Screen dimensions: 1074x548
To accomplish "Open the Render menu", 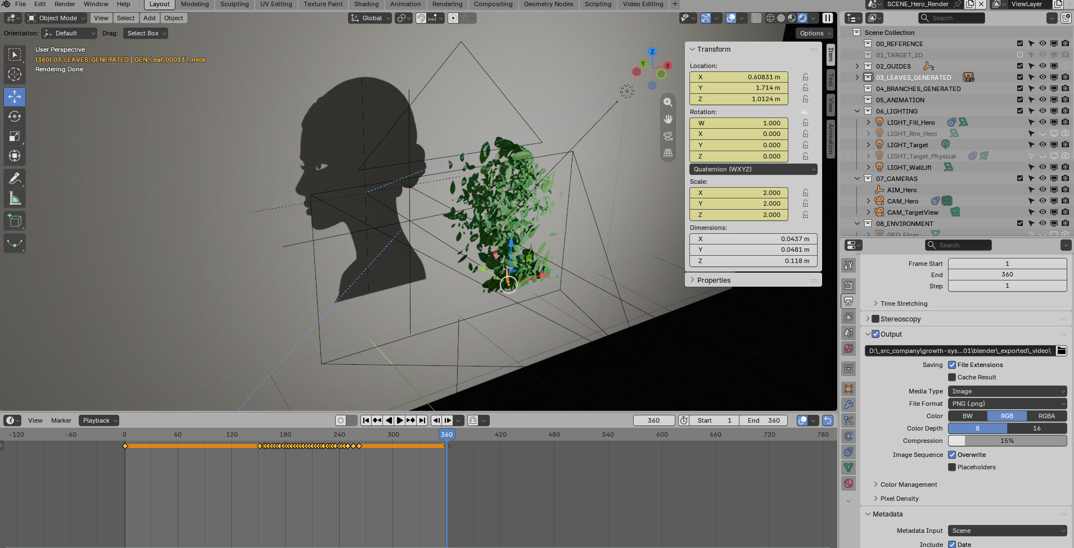I will point(65,4).
